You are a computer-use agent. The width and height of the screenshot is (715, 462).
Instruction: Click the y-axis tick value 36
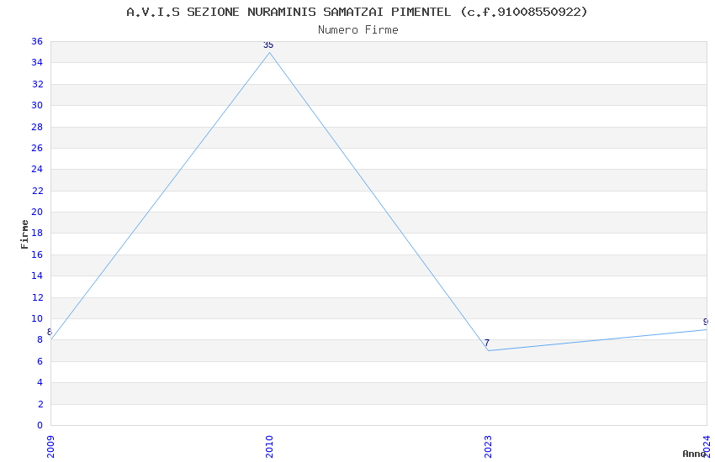37,41
